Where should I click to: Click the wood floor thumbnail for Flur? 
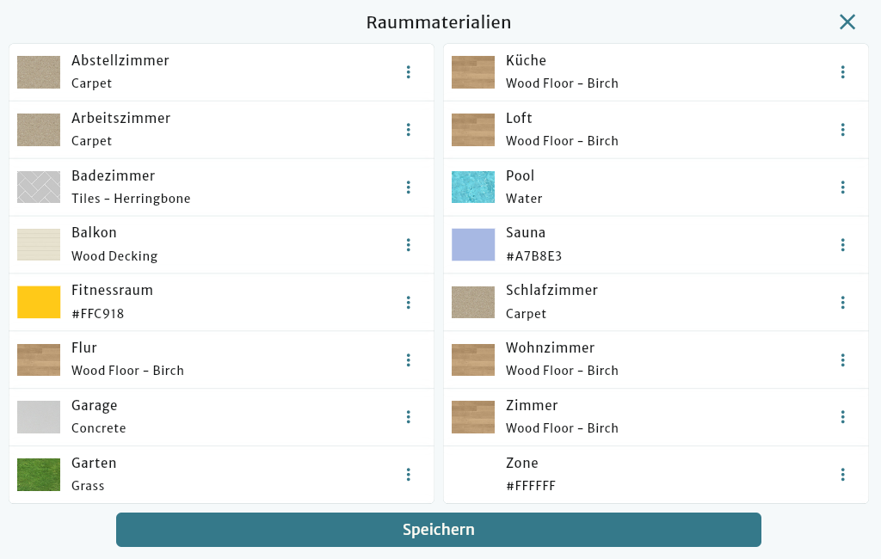[38, 359]
